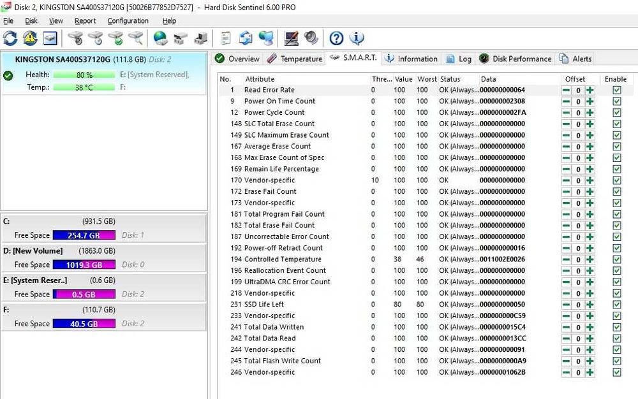The width and height of the screenshot is (638, 399).
Task: Toggle Enable checkbox for Power On Time Count
Action: tap(617, 101)
